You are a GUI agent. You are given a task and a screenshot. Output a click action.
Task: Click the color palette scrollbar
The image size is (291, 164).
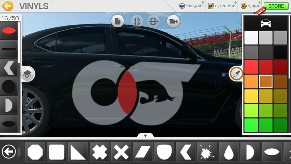[x=289, y=47]
